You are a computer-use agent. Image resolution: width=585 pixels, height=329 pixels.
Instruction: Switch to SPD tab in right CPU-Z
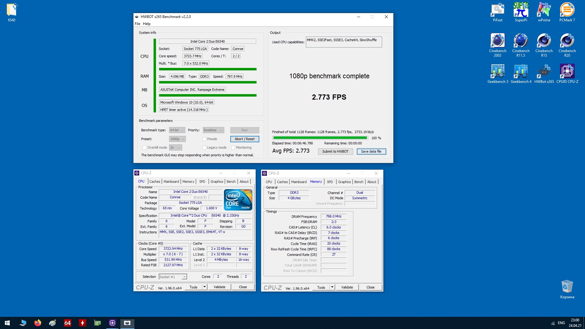click(330, 182)
